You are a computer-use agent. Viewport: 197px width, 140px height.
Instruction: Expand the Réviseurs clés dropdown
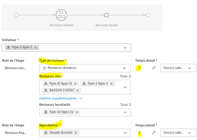(x=125, y=87)
